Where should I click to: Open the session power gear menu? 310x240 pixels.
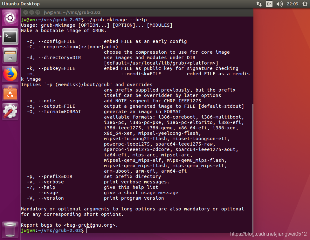(305, 4)
